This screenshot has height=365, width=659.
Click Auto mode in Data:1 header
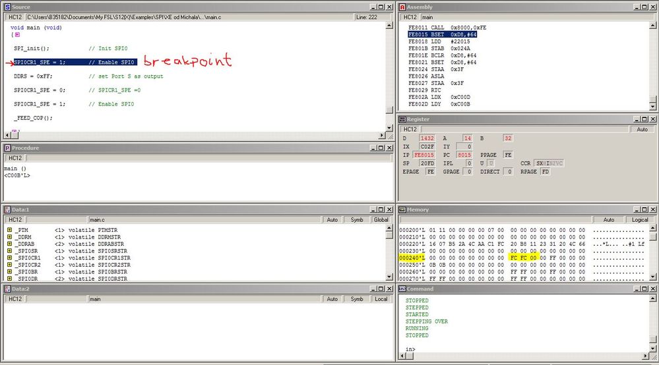(x=332, y=220)
